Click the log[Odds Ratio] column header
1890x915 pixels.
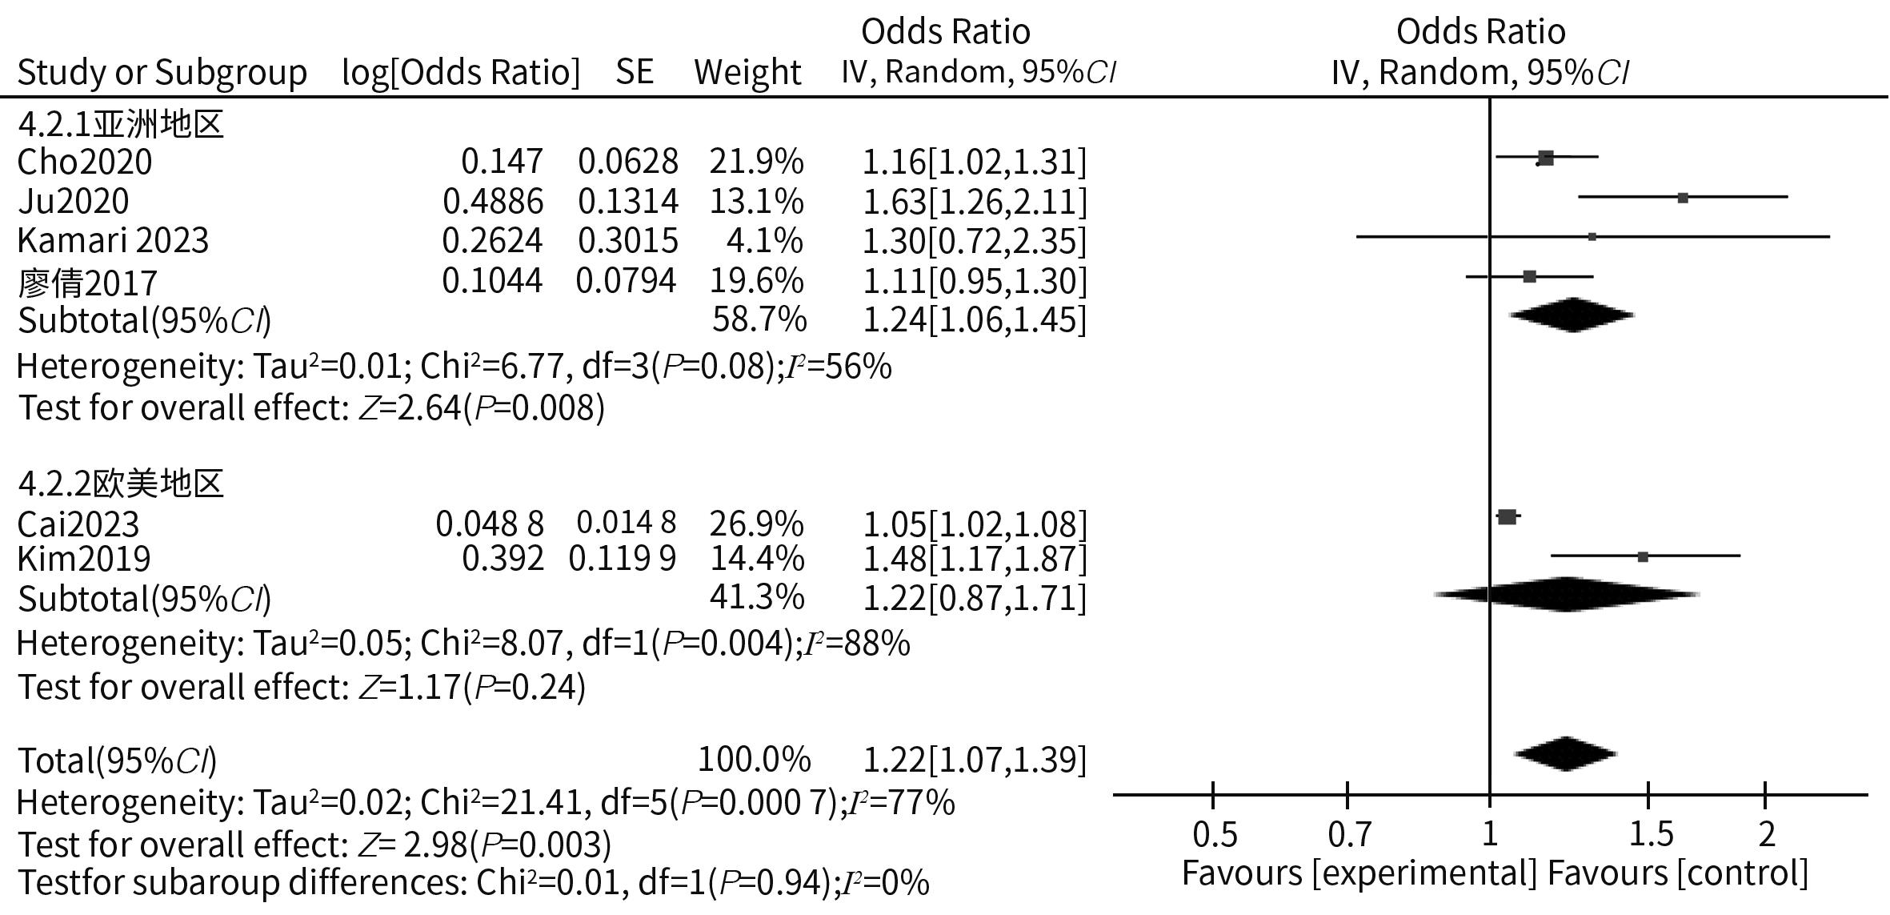(461, 72)
